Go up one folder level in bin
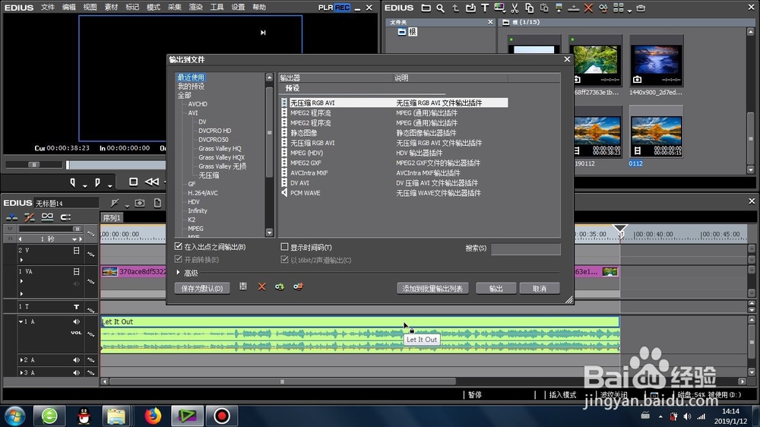The image size is (760, 427). [x=455, y=8]
